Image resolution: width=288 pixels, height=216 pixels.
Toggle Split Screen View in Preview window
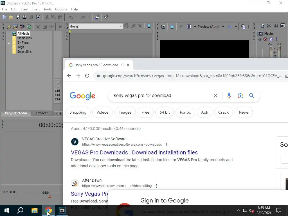click(189, 27)
